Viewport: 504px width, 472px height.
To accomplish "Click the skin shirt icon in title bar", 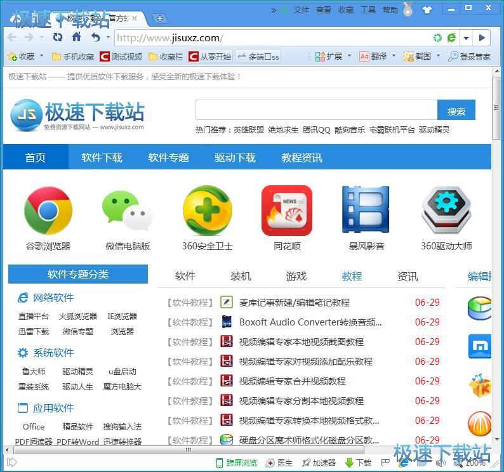I will click(427, 10).
